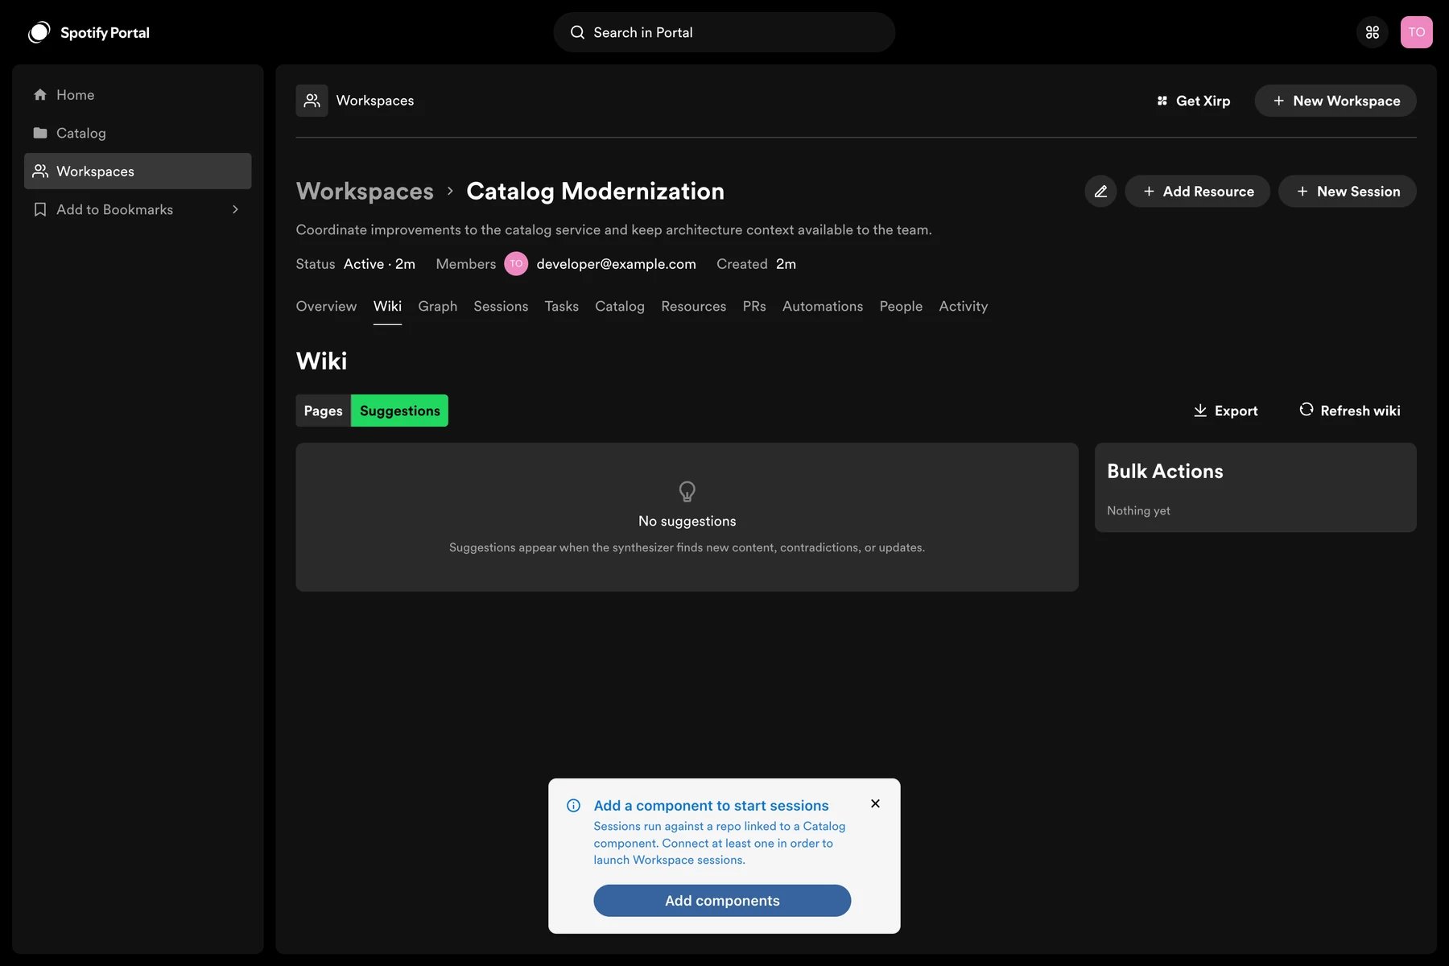Screen dimensions: 1449x966
Task: Select the Wiki tab
Action: pos(387,307)
